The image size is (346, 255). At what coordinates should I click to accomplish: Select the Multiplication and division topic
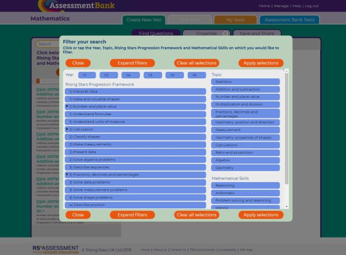pyautogui.click(x=245, y=105)
